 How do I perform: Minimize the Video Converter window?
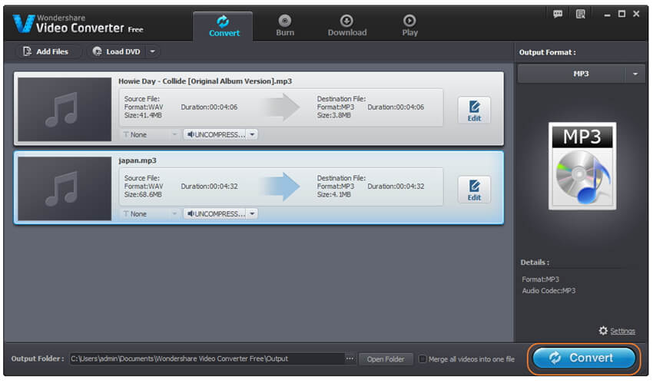tap(607, 15)
